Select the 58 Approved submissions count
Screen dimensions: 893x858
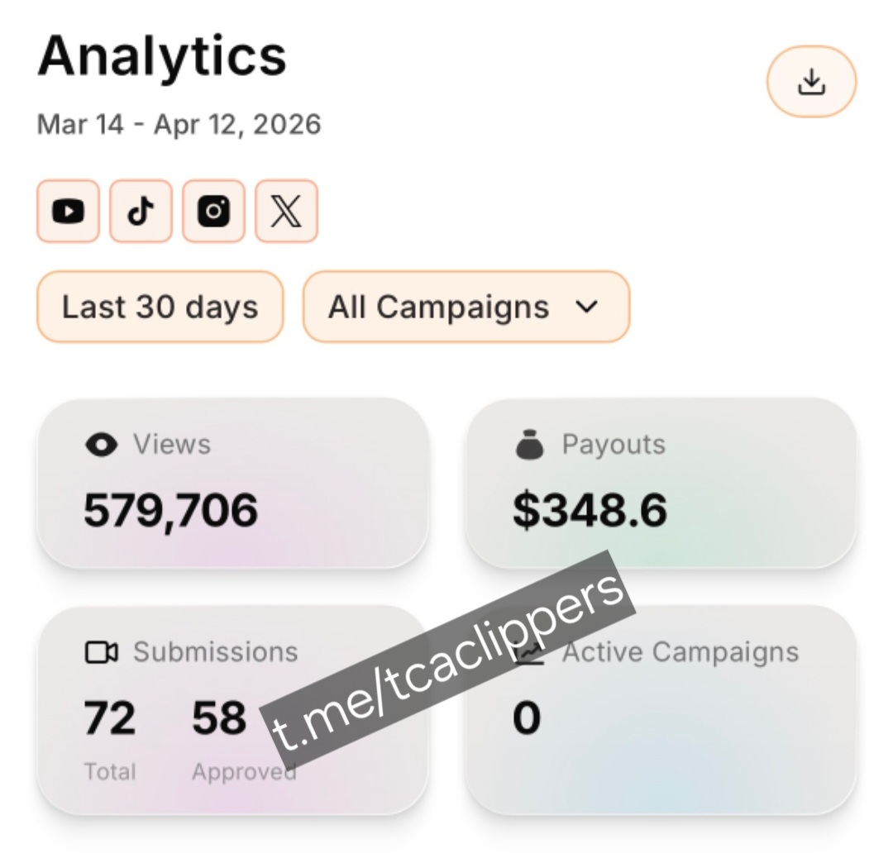pyautogui.click(x=219, y=717)
